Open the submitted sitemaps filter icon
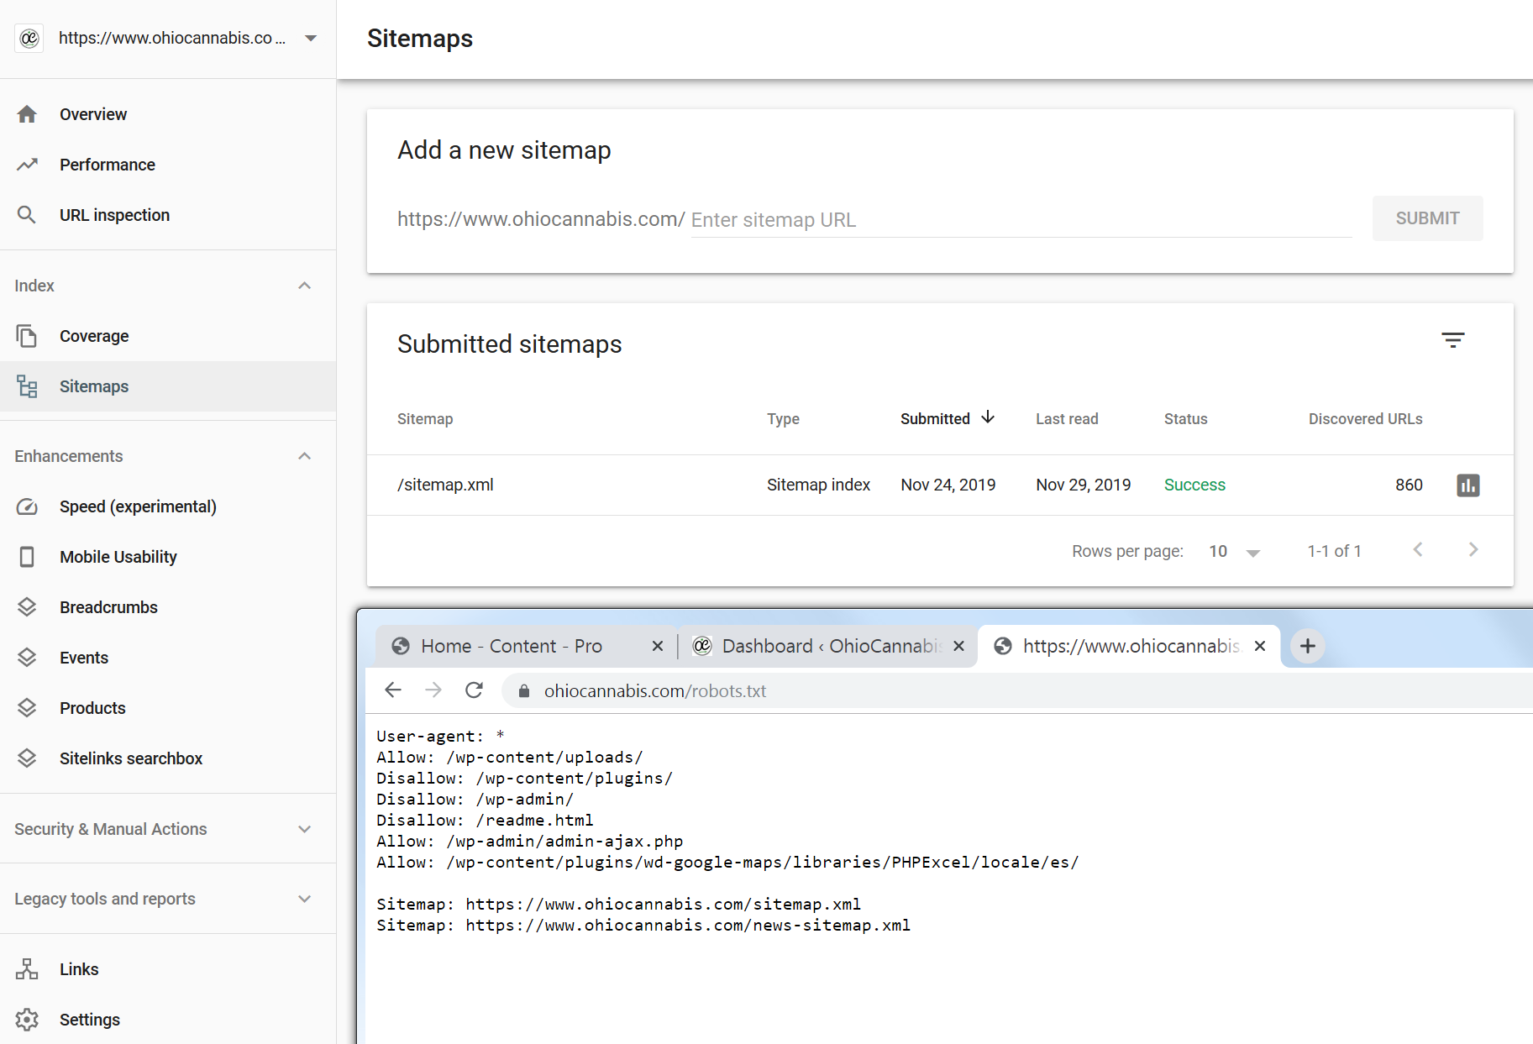This screenshot has width=1533, height=1044. (x=1453, y=340)
